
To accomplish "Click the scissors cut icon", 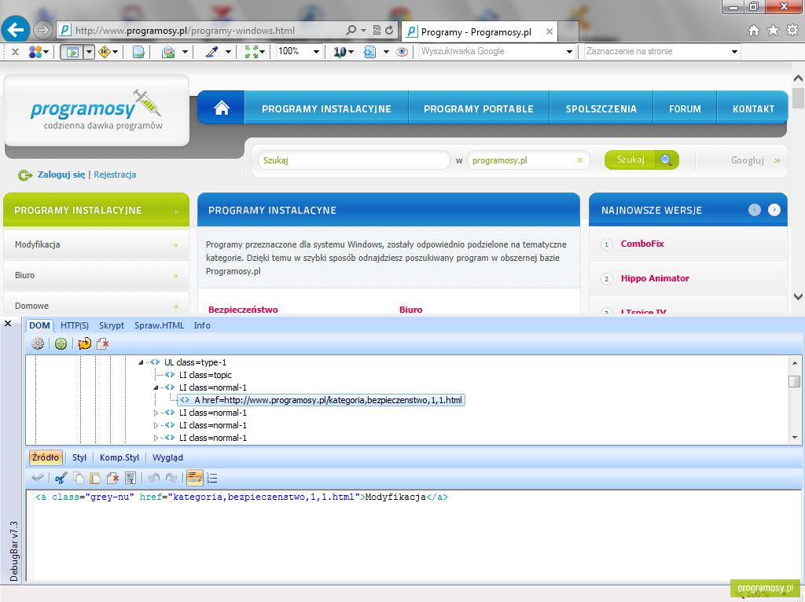I will 61,478.
